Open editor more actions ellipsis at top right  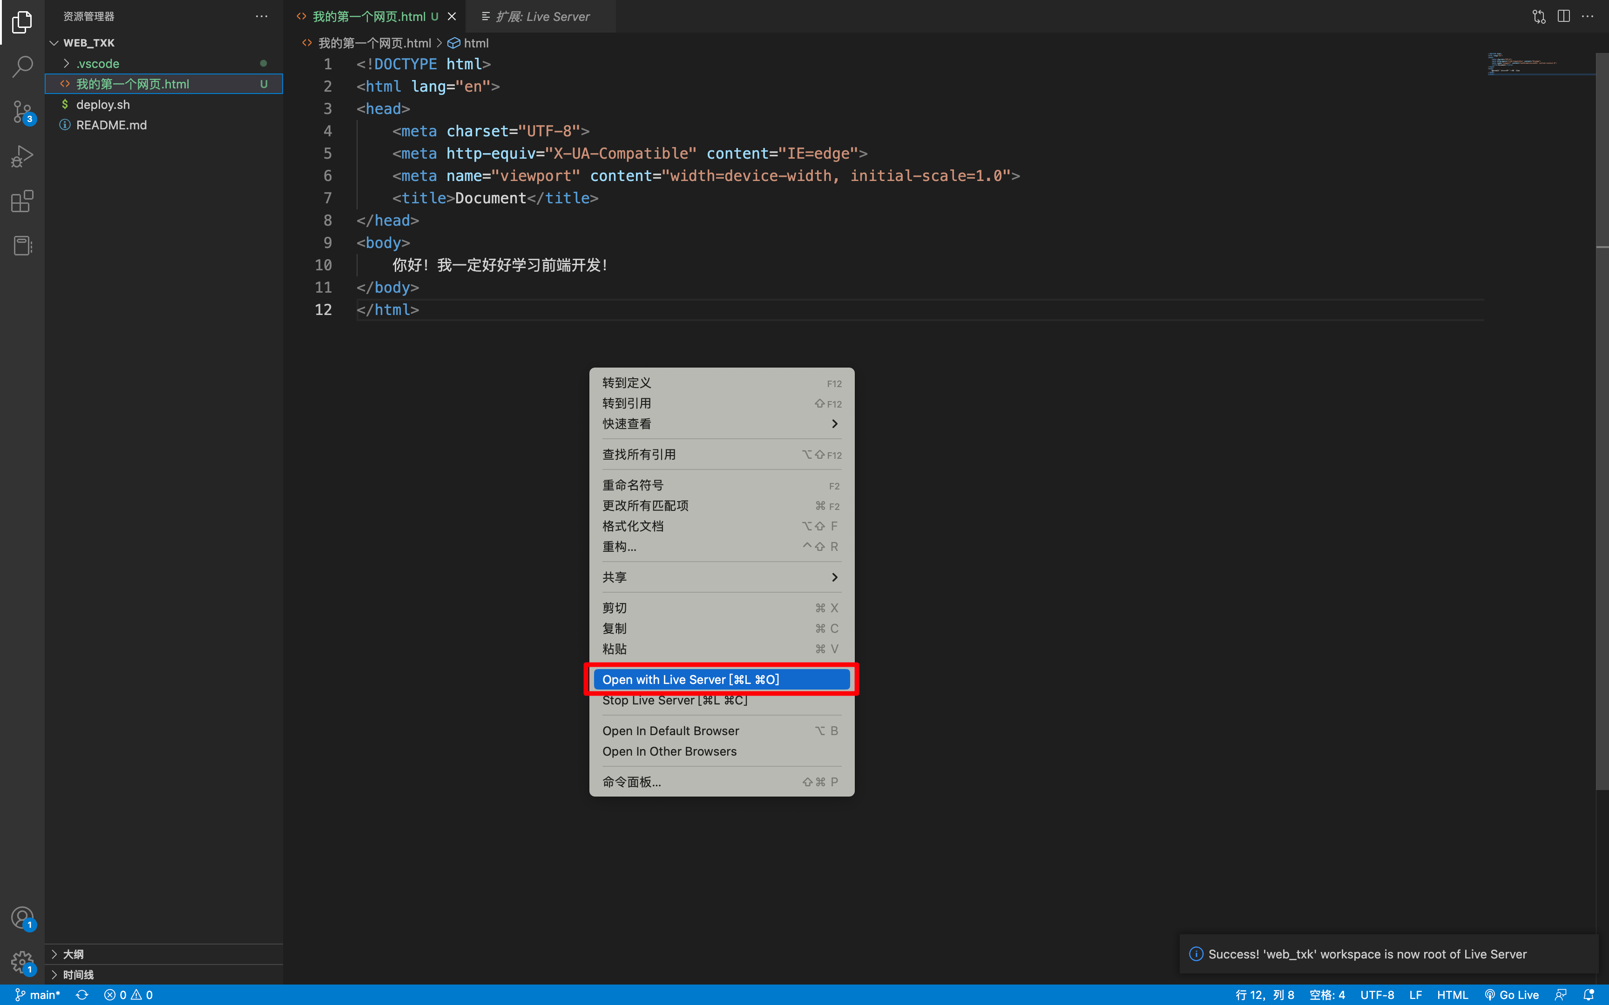(x=1588, y=16)
